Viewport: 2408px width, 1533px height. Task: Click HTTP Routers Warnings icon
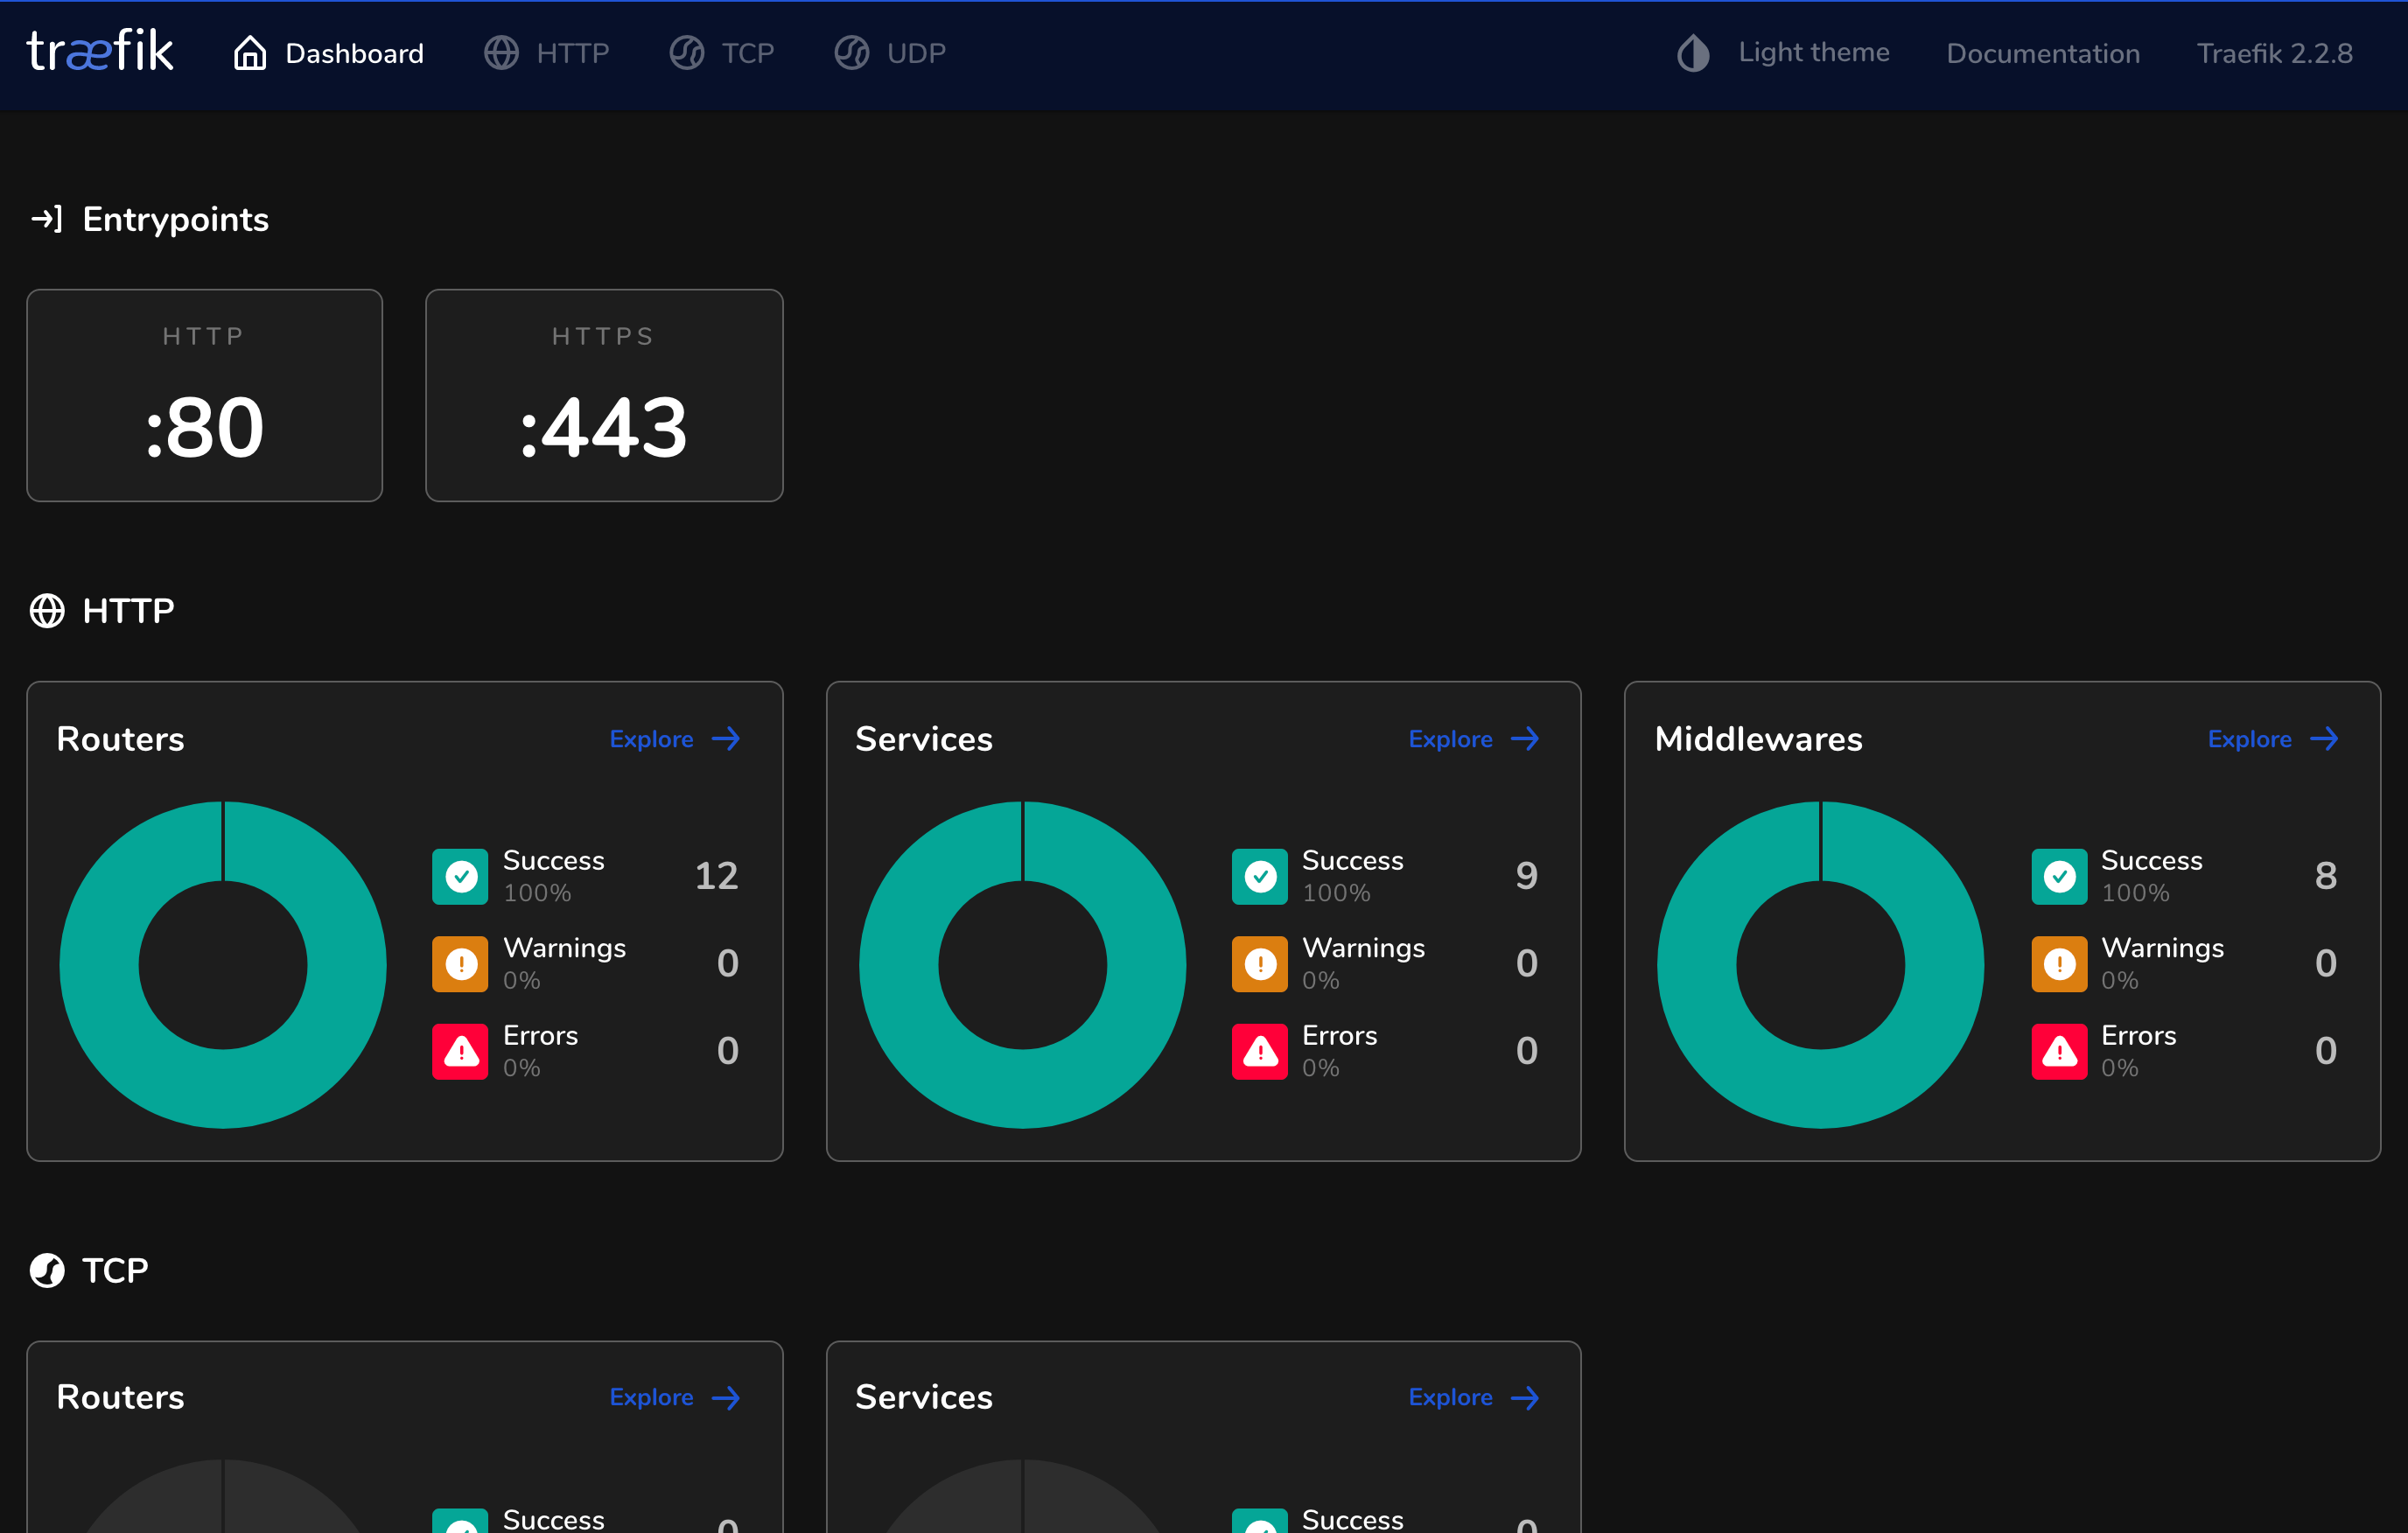coord(460,964)
